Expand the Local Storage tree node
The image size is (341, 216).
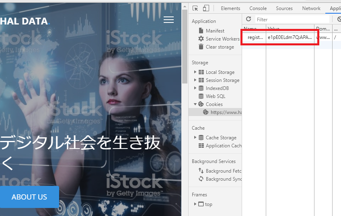[195, 72]
